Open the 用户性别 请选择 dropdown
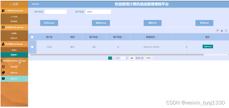The image size is (229, 108). coord(98,12)
